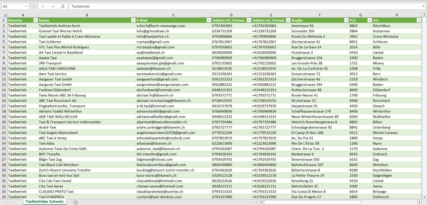Open the Branche column filter dropdown

coord(35,20)
